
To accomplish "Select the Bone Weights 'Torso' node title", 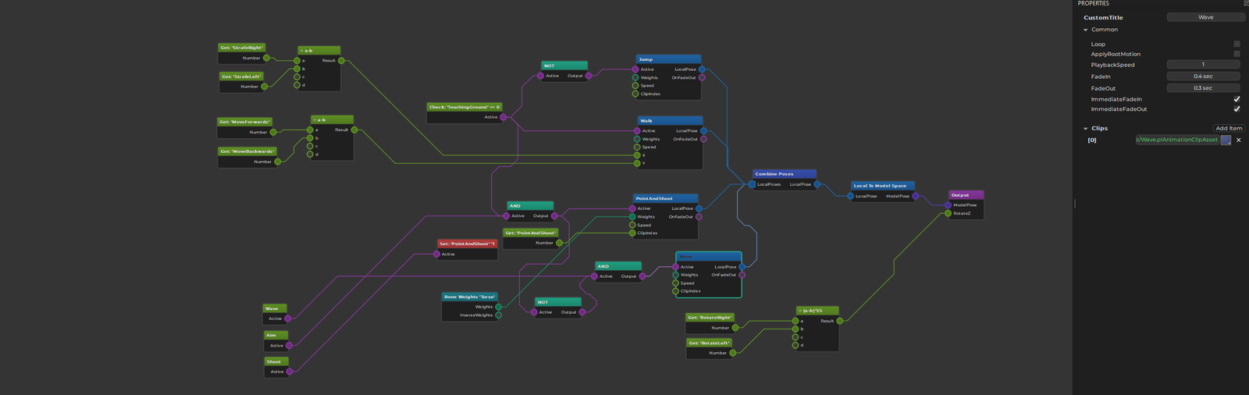I will 470,297.
